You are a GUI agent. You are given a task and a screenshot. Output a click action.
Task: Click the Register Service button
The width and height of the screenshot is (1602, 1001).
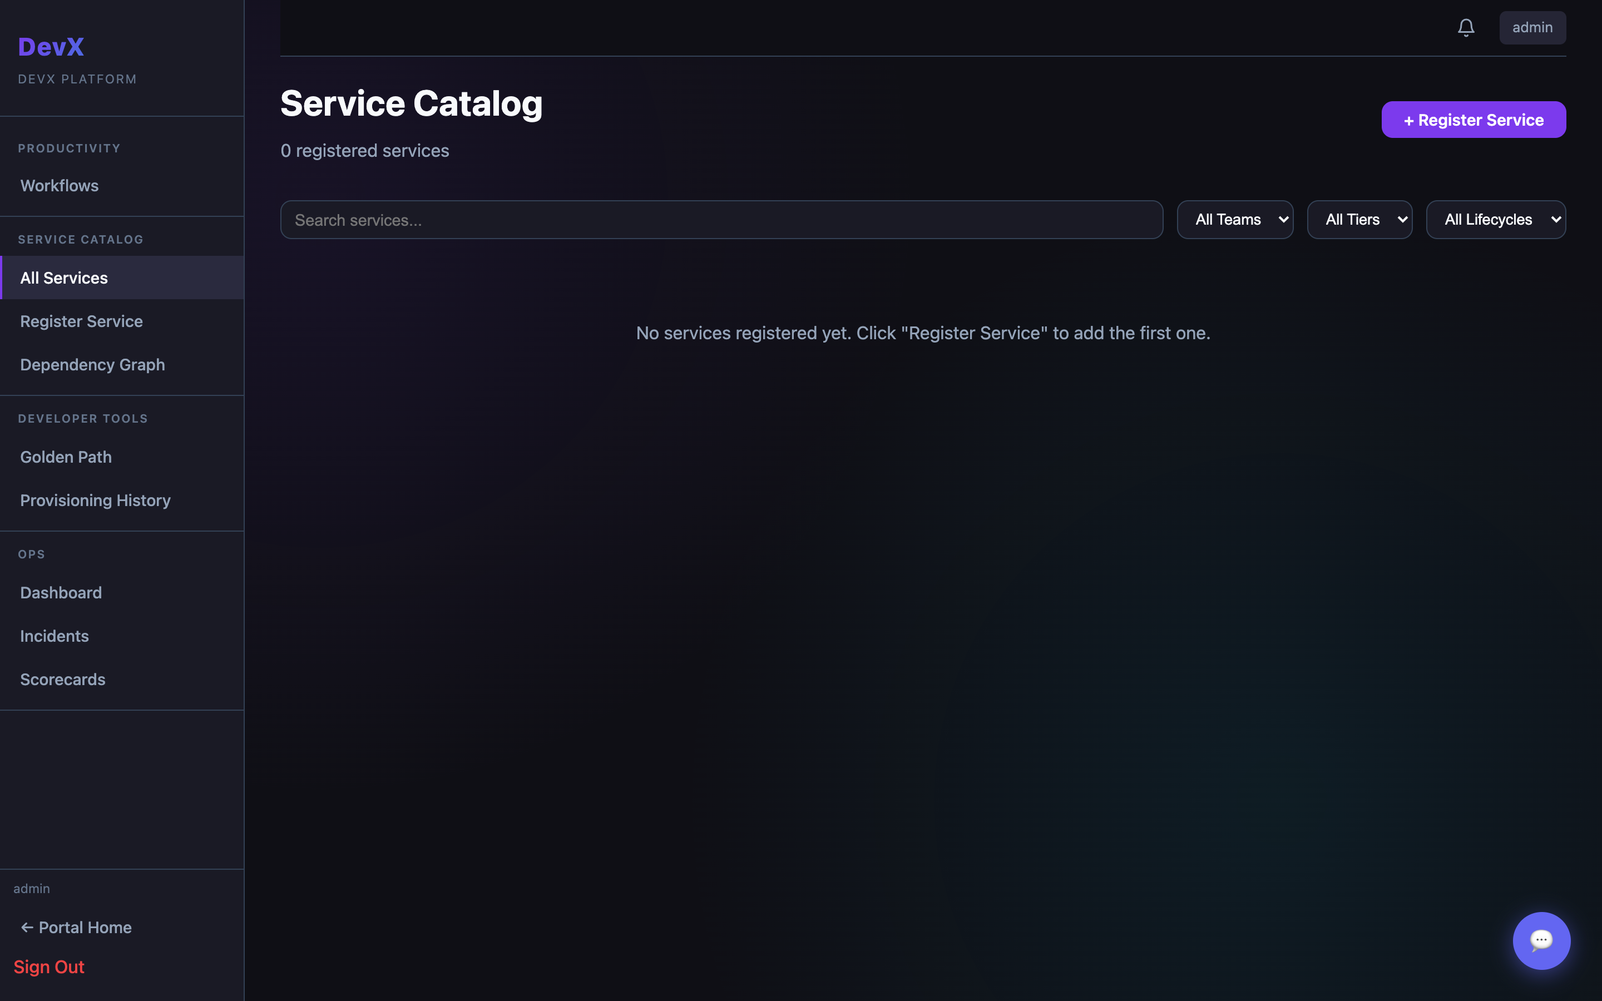1473,119
